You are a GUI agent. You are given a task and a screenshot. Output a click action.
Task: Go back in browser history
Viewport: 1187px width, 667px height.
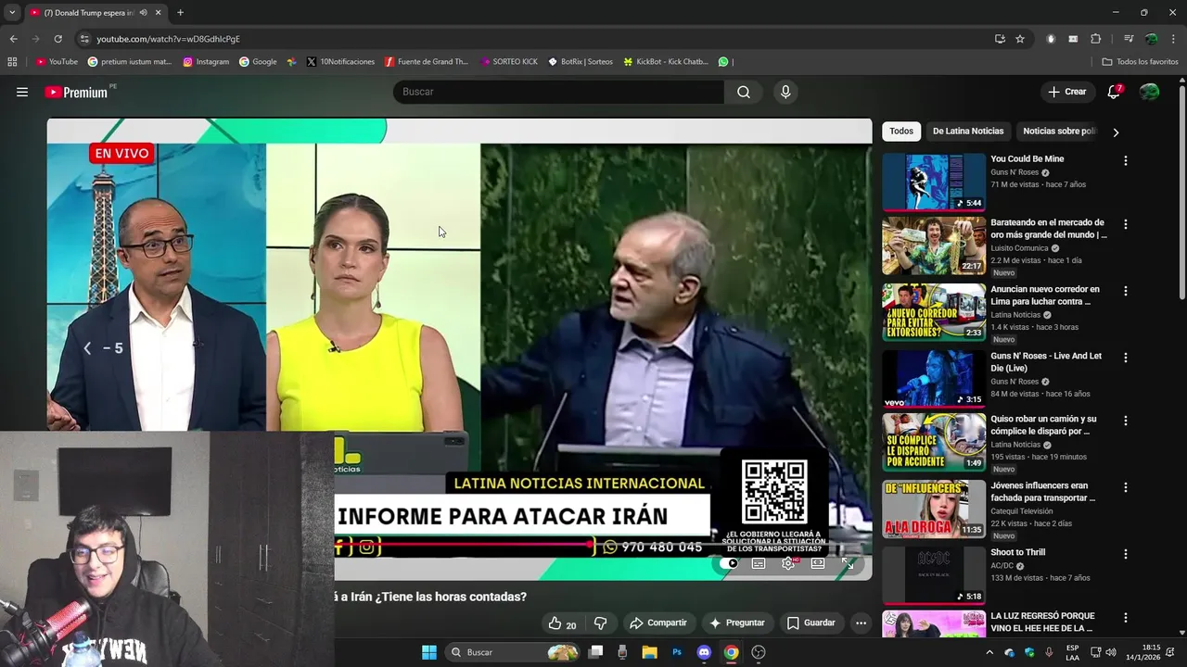pos(13,39)
